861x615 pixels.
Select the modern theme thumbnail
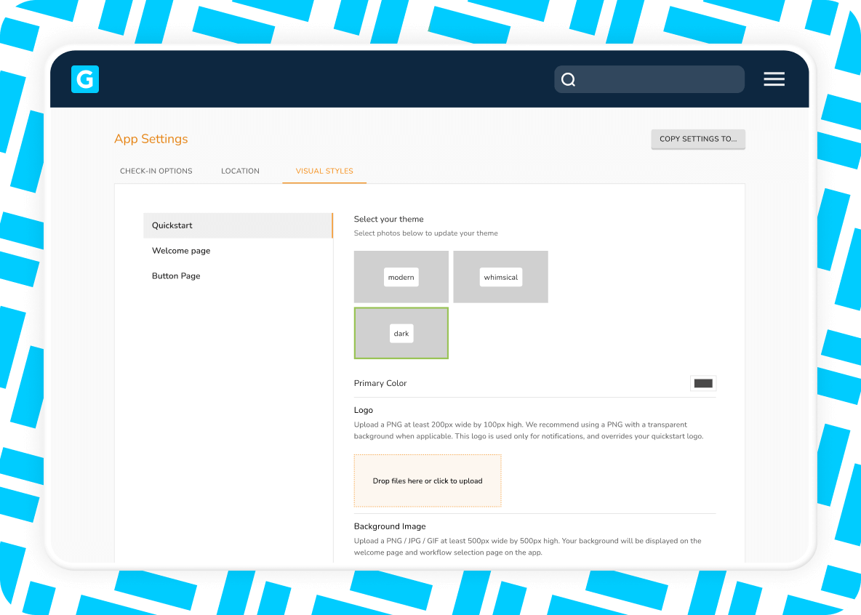pyautogui.click(x=401, y=277)
